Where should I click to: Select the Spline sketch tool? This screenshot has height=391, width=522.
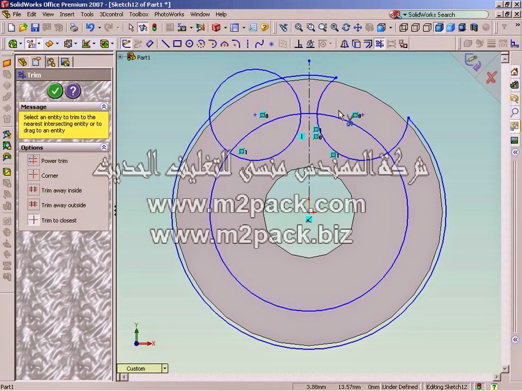tap(259, 44)
